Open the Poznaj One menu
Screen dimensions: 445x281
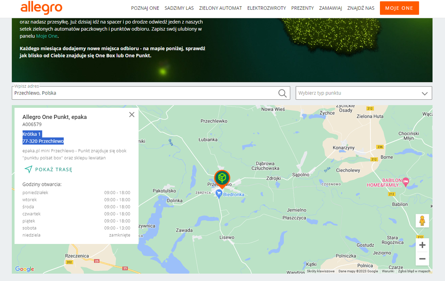[145, 8]
